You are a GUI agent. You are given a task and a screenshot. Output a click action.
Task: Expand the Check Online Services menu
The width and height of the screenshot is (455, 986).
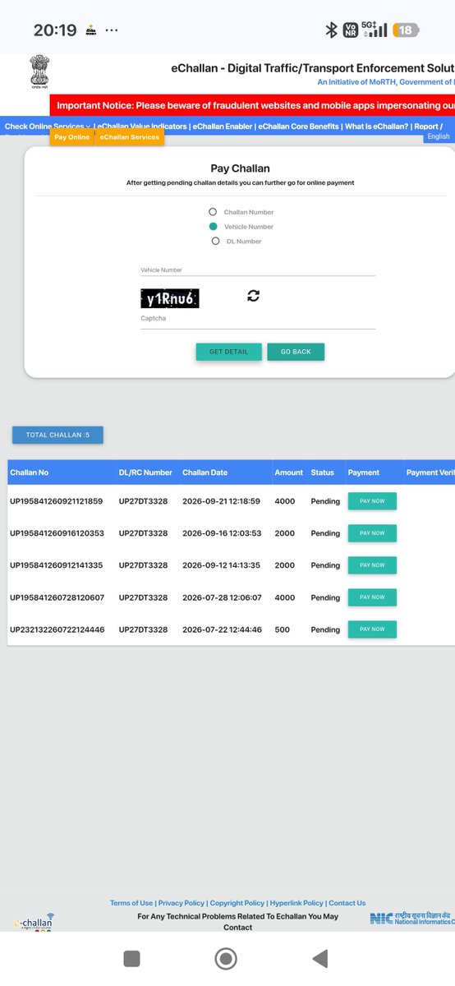point(48,127)
